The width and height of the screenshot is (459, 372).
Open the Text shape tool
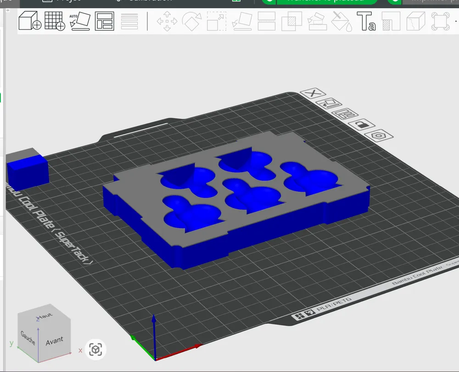pyautogui.click(x=366, y=21)
